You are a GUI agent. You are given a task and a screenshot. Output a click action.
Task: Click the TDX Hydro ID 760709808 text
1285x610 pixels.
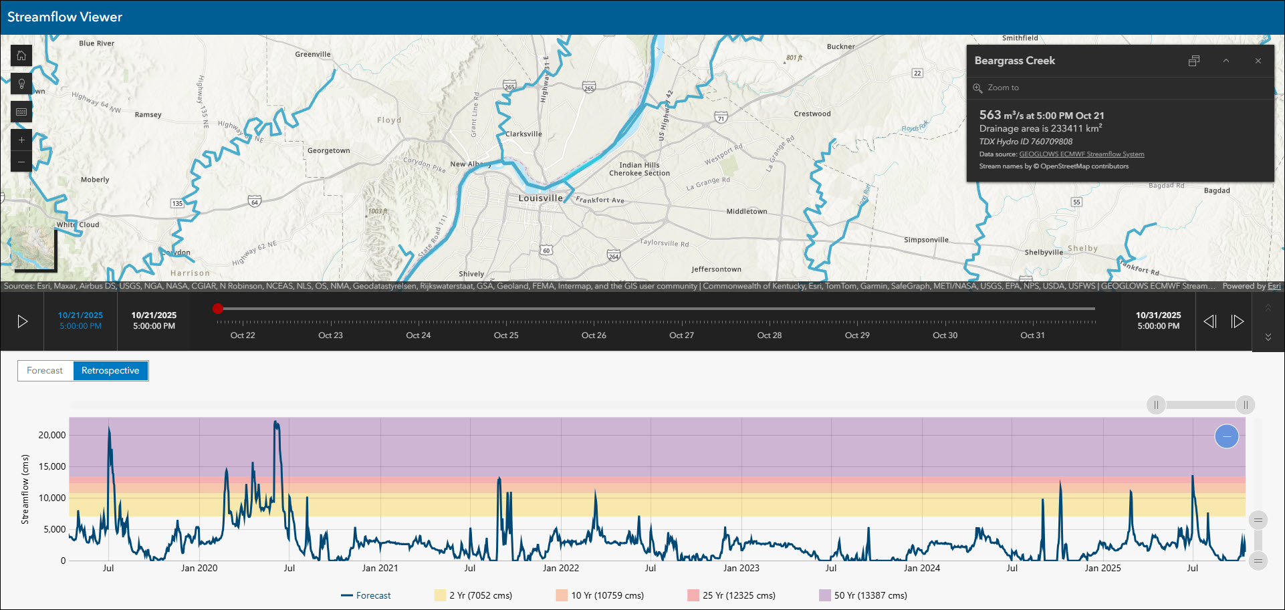pos(1026,142)
